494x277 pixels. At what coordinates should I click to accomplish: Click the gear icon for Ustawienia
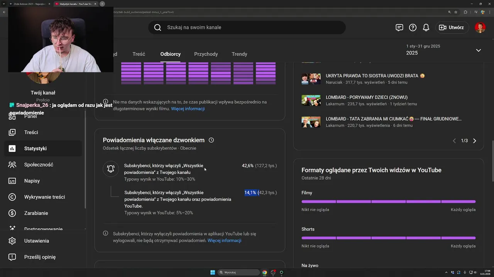(x=12, y=241)
